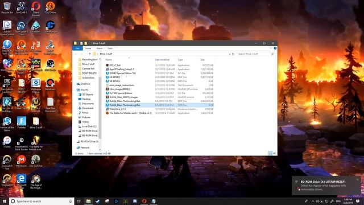
Task: Open Bfme 2 stuff desktop folder
Action: 36,122
